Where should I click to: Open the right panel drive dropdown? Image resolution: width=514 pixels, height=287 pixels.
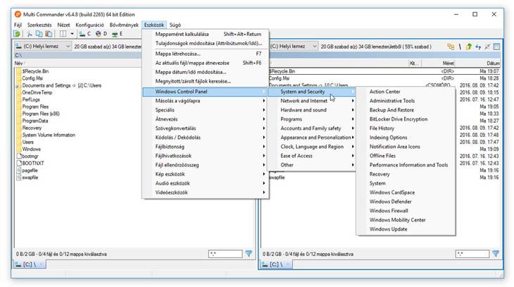(289, 47)
